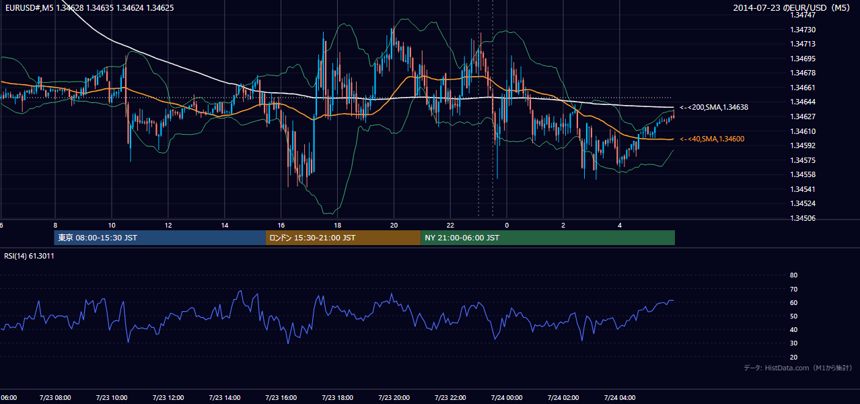The height and width of the screenshot is (404, 860).
Task: Click the '7/23 14:00' bottom time label
Action: (225, 398)
